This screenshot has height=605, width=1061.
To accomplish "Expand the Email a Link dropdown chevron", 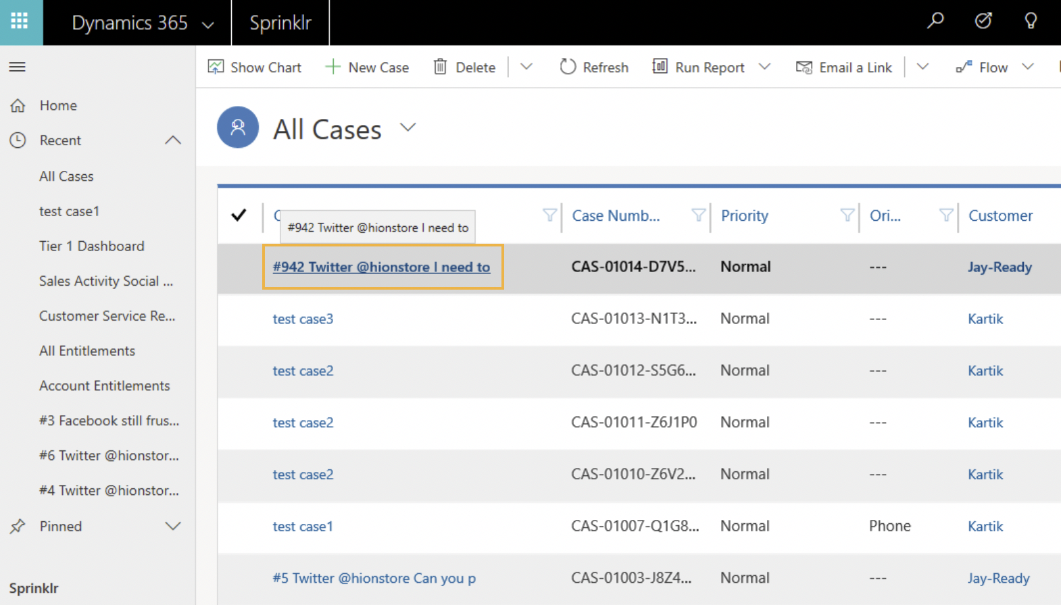I will pyautogui.click(x=922, y=67).
